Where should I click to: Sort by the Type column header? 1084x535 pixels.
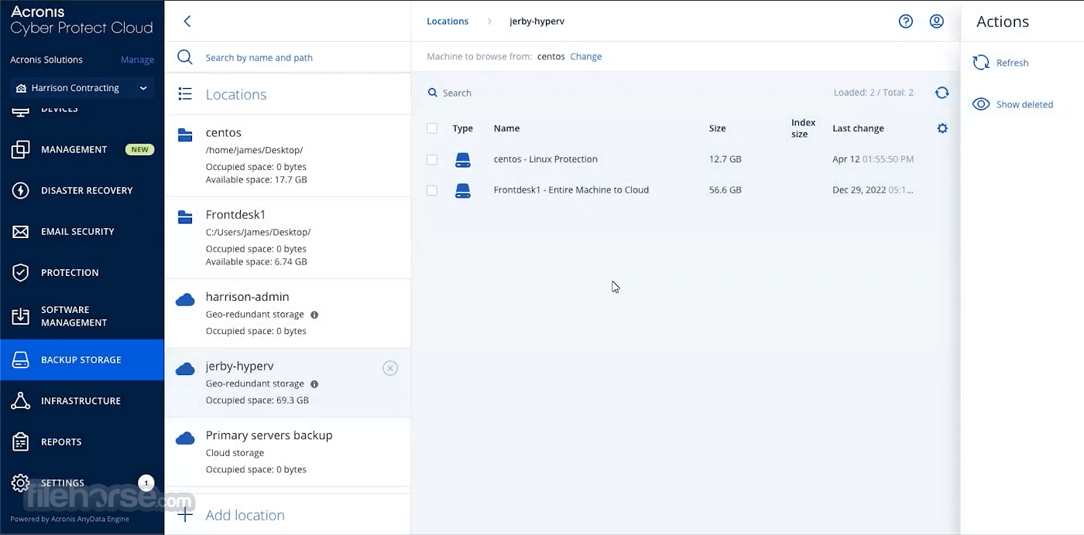462,128
